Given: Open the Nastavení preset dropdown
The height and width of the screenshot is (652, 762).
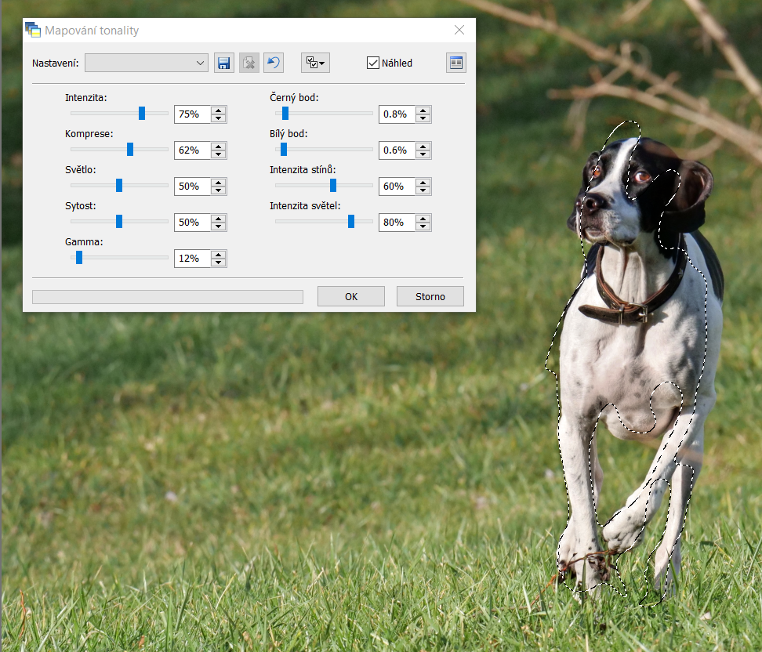Looking at the screenshot, I should click(147, 63).
